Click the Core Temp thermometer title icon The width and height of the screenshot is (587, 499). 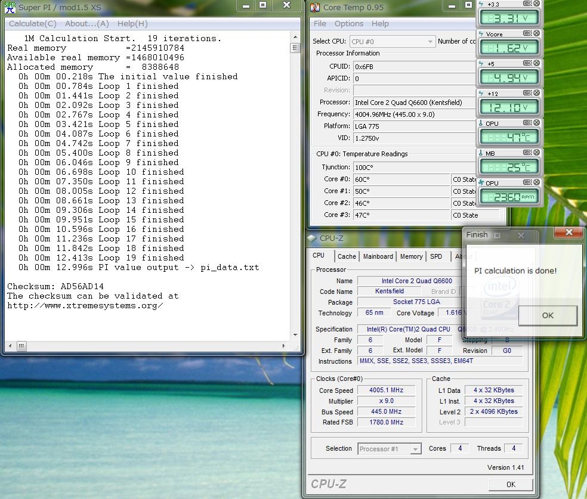point(315,7)
